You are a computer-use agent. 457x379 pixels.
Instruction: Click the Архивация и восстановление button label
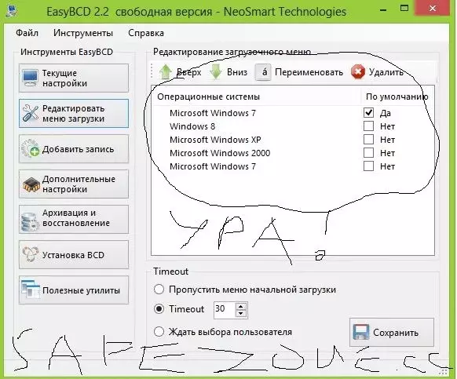click(76, 218)
